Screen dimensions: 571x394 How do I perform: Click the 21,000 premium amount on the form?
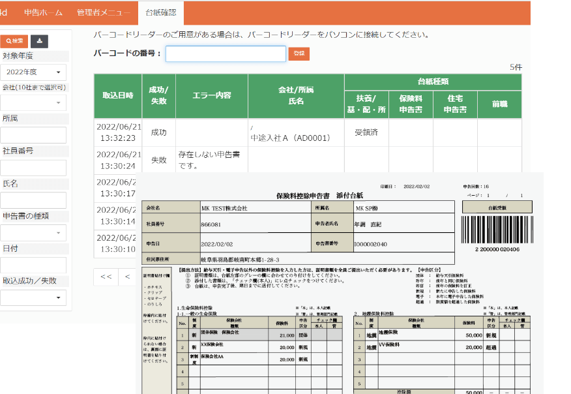[x=287, y=336]
